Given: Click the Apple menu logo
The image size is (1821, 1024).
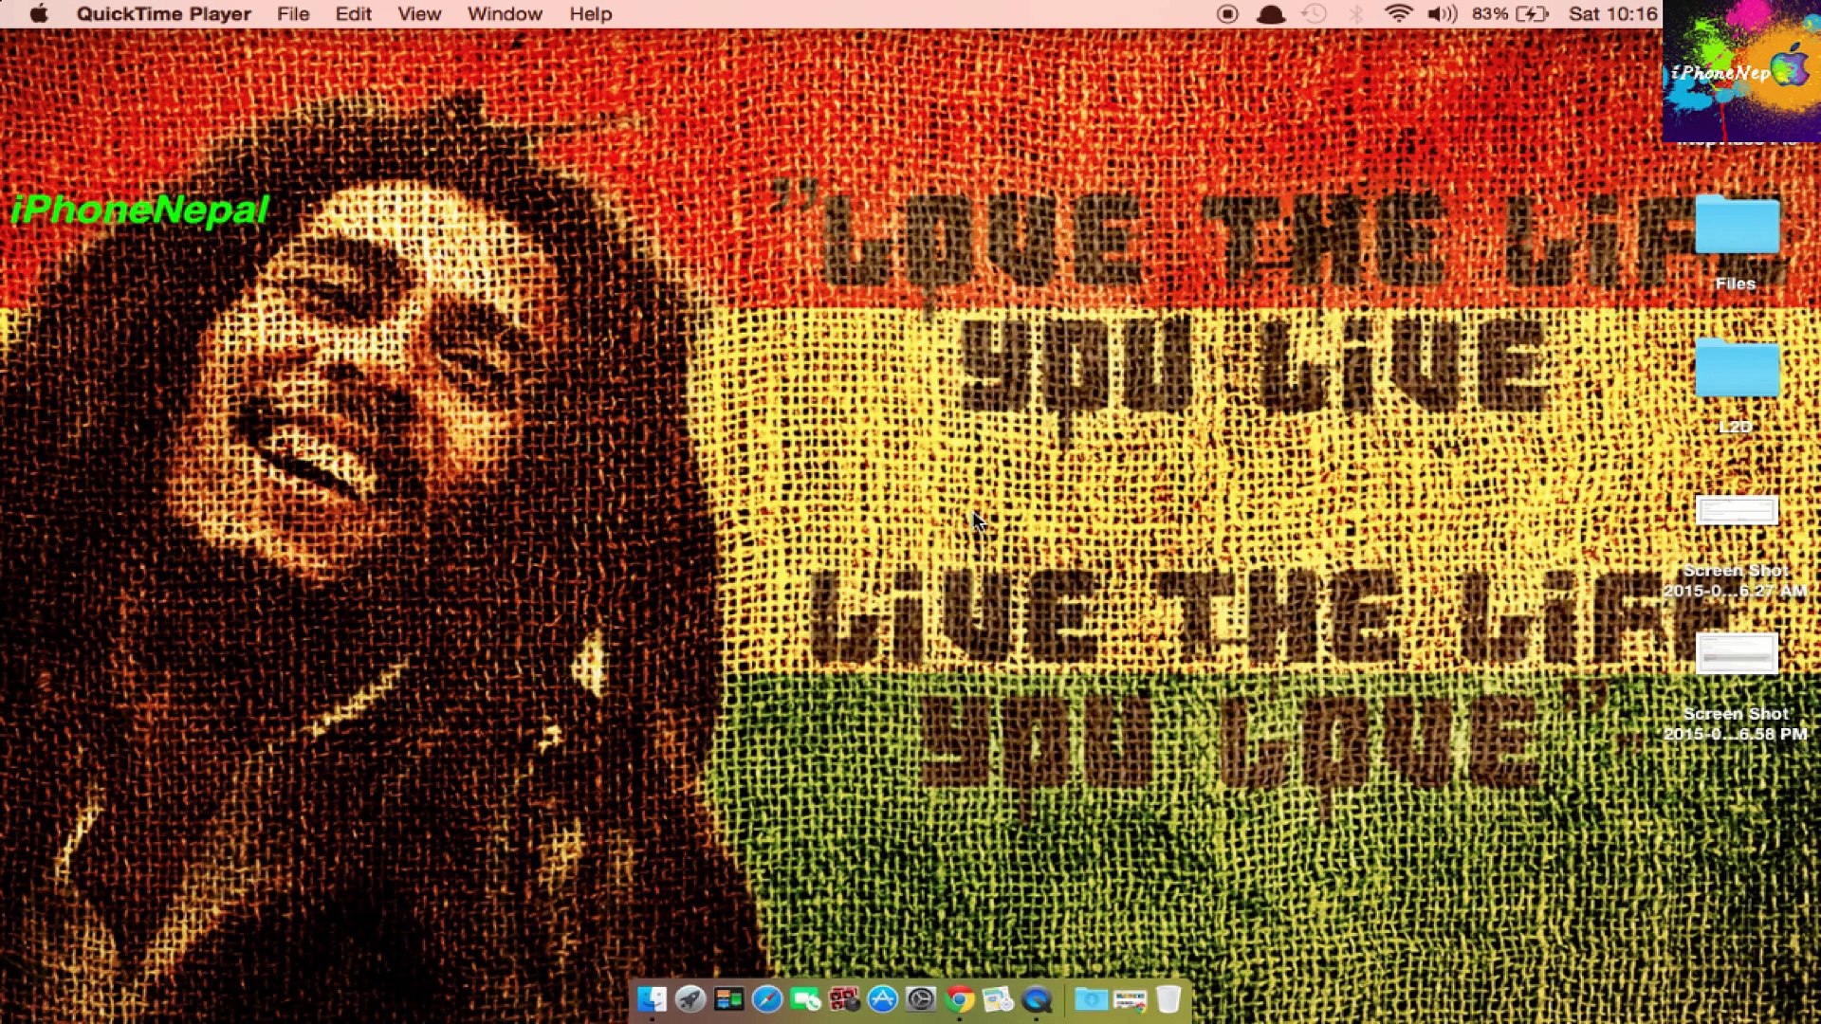Looking at the screenshot, I should tap(39, 14).
